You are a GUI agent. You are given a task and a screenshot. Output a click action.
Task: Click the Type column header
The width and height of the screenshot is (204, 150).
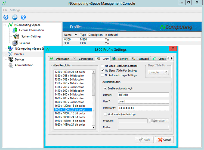tap(83, 35)
